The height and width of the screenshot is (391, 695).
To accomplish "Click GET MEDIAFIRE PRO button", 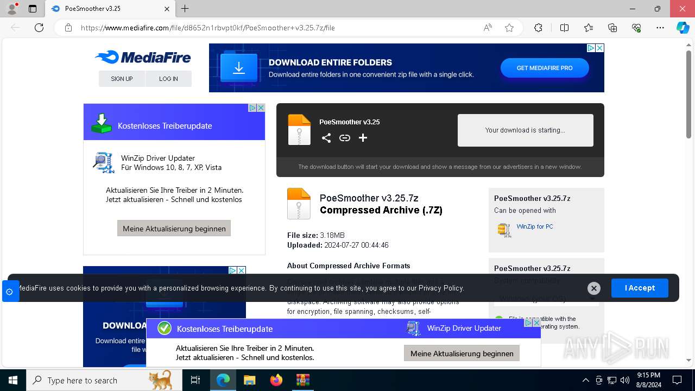I will pos(545,68).
